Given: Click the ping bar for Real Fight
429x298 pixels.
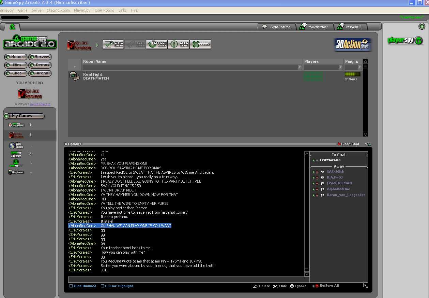Looking at the screenshot, I should (x=352, y=74).
